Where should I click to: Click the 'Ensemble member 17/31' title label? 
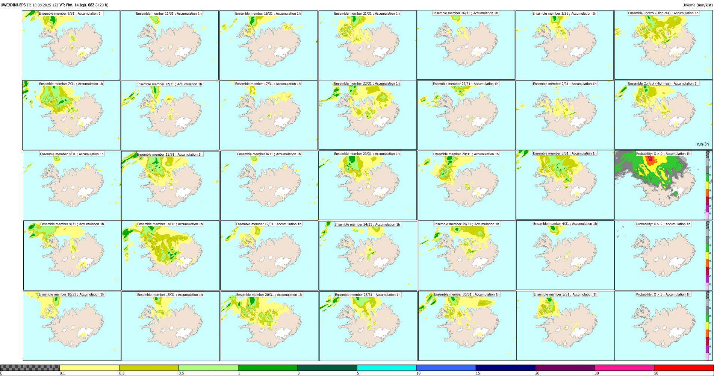click(268, 84)
